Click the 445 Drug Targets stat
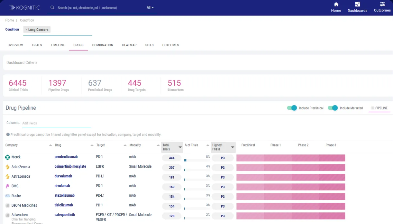This screenshot has width=393, height=224. (137, 86)
